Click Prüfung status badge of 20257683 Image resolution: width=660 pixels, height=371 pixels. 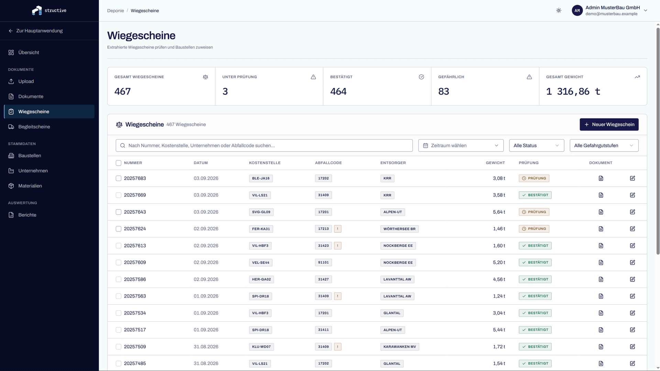(x=534, y=178)
